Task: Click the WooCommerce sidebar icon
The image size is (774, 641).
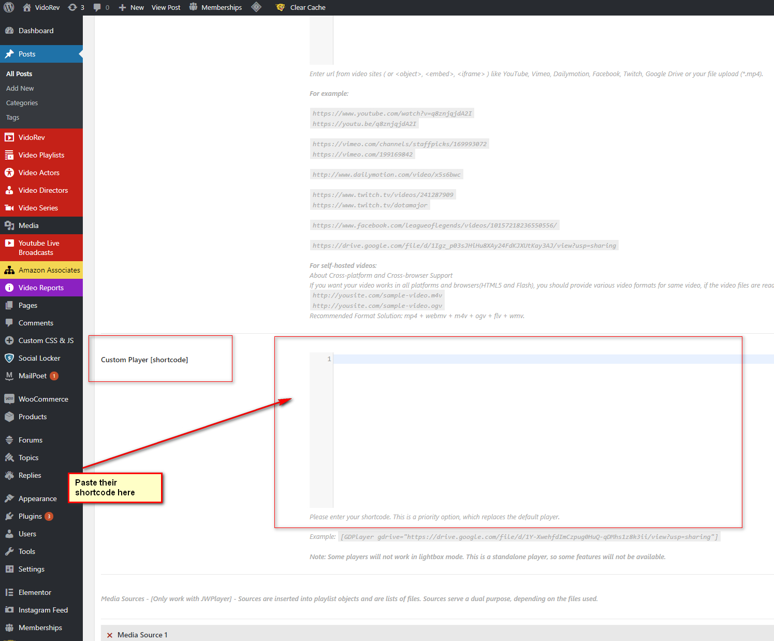Action: 9,399
